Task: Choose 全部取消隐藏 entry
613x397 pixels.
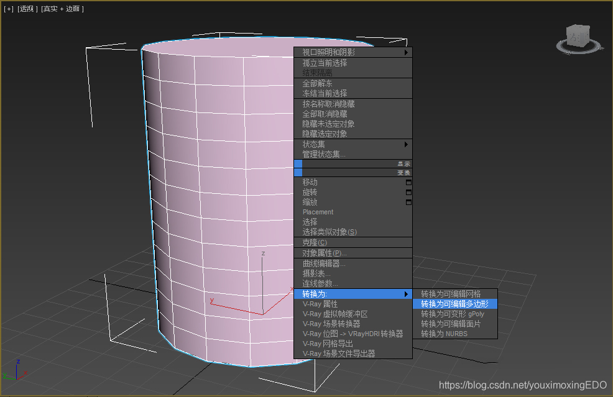Action: coord(353,114)
